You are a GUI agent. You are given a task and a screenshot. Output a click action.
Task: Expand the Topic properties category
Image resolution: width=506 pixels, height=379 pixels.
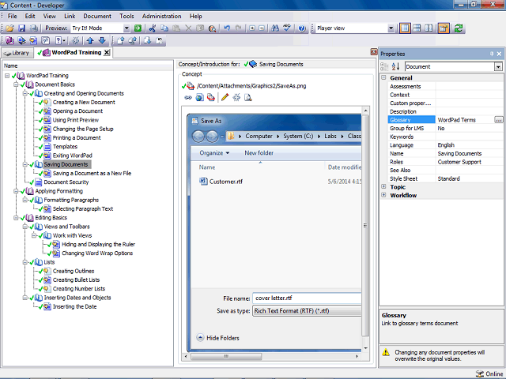(383, 186)
